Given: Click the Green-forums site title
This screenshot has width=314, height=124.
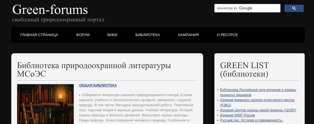Looking at the screenshot, I should click(50, 10).
